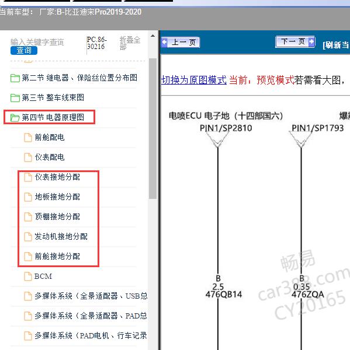Screen dimensions: 350x350
Task: Open folder 第三节 整车线束图
Action: pyautogui.click(x=53, y=98)
